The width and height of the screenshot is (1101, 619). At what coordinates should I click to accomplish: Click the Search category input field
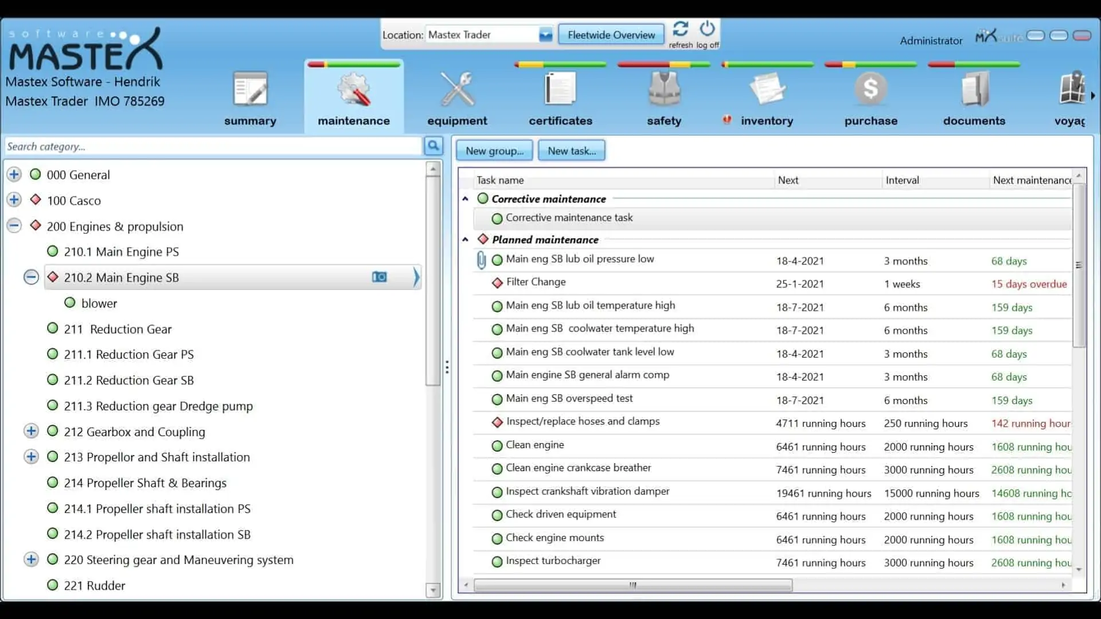pos(212,147)
